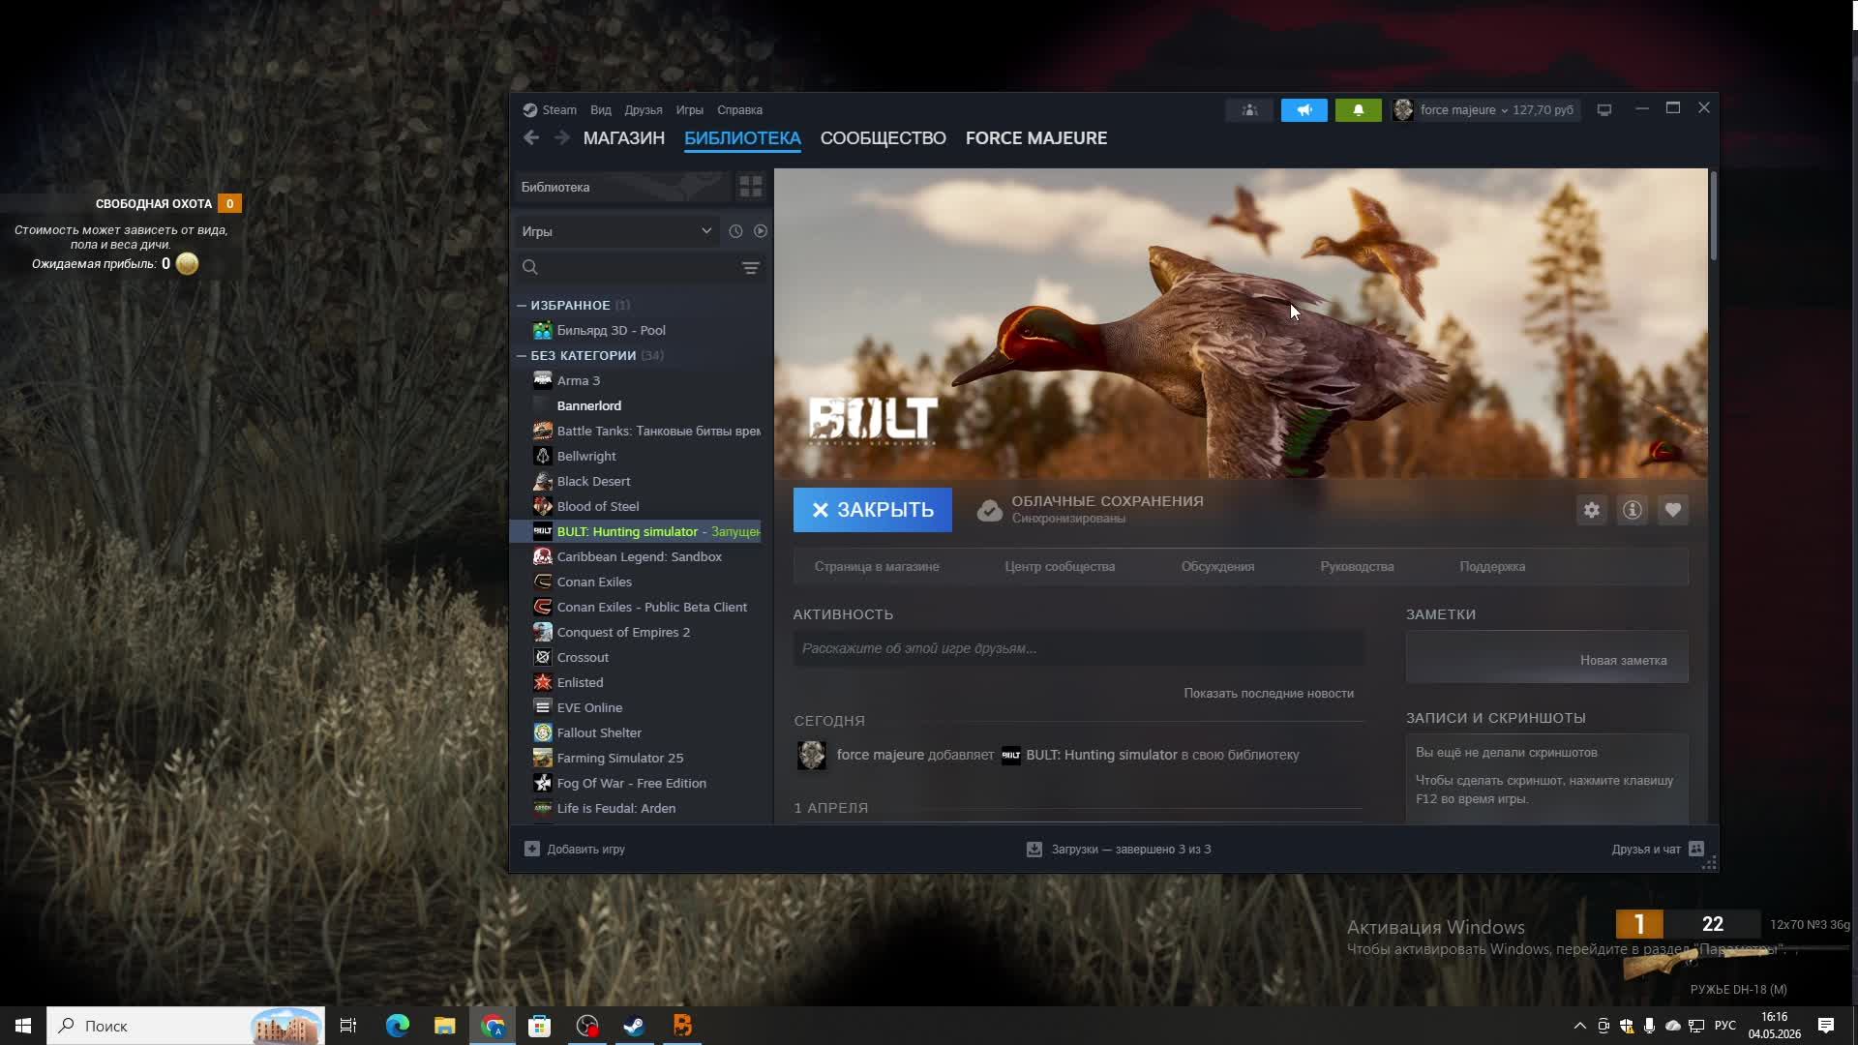The image size is (1858, 1045).
Task: Open advanced library filter icon
Action: coord(750,268)
